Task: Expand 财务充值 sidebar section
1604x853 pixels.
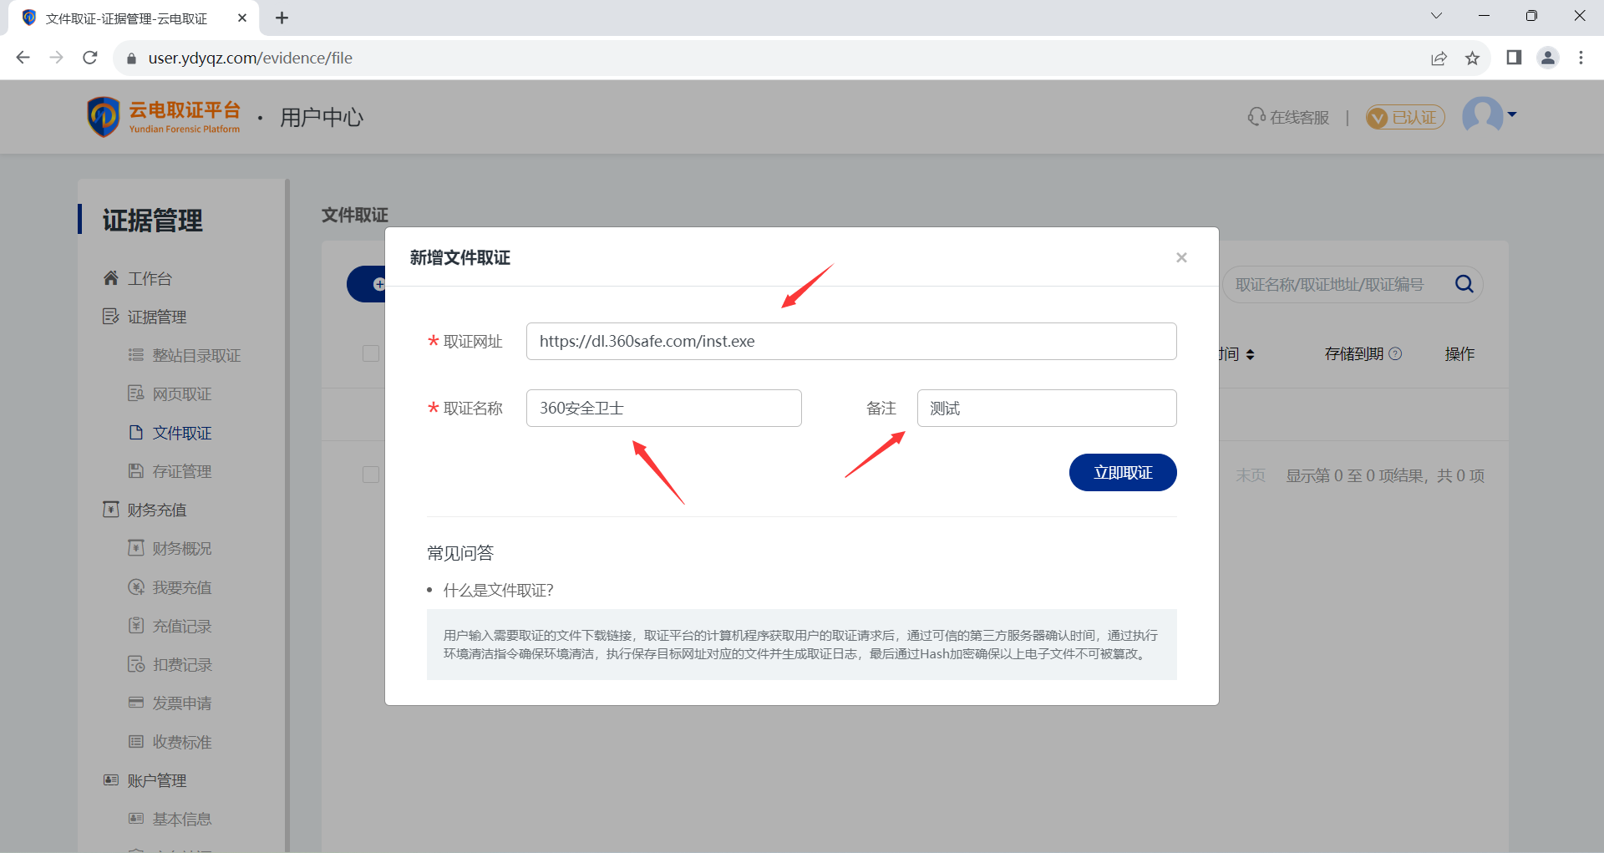Action: click(x=157, y=510)
